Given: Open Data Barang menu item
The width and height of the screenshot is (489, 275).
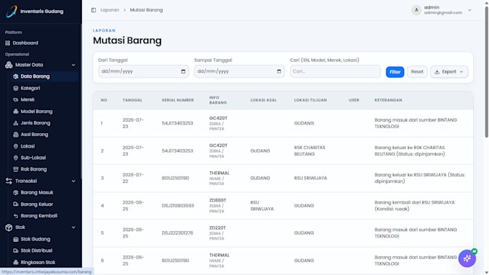Looking at the screenshot, I should pos(45,76).
